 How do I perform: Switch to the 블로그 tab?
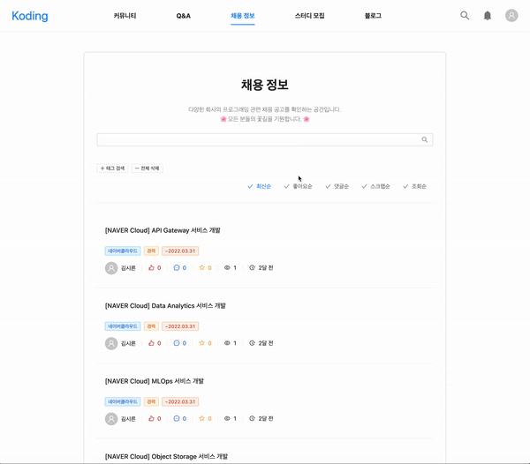tap(373, 16)
